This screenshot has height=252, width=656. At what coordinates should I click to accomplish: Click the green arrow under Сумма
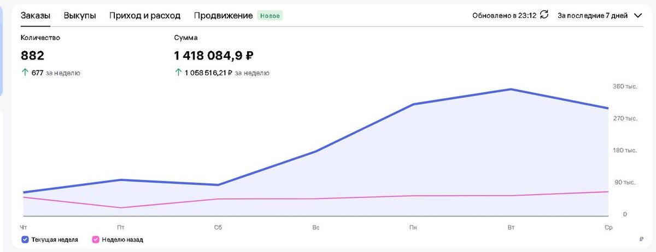pos(178,73)
